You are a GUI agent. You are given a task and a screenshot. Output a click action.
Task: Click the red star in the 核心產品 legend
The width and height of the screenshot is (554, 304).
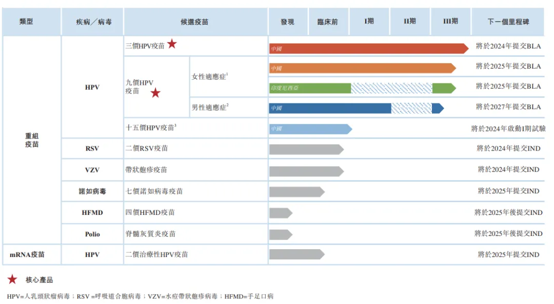pos(12,279)
